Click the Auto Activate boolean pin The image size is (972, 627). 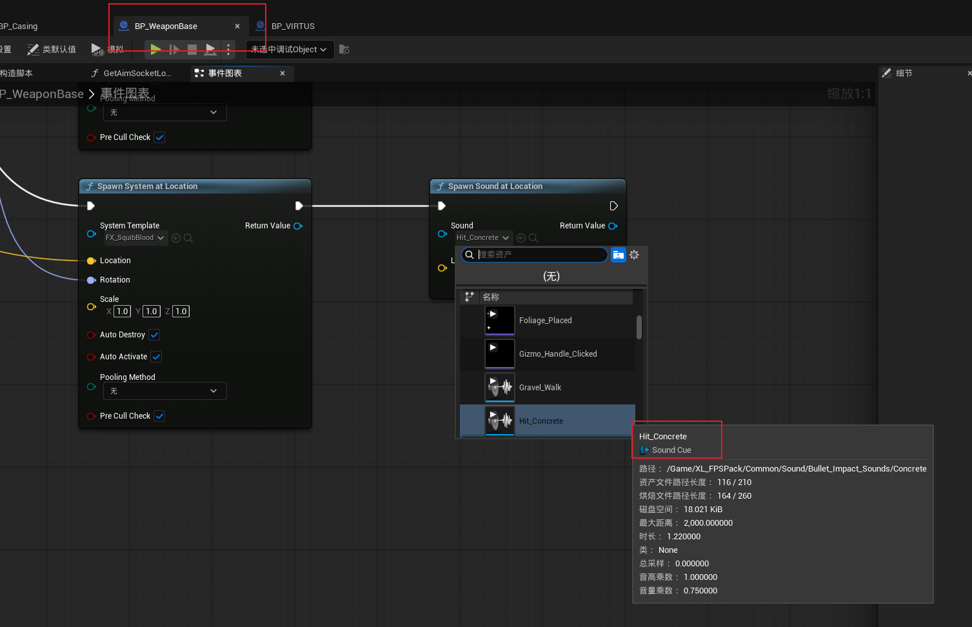coord(92,357)
